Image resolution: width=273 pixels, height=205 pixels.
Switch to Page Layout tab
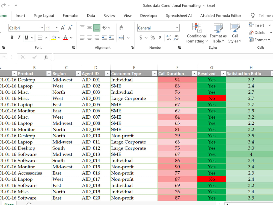44,16
